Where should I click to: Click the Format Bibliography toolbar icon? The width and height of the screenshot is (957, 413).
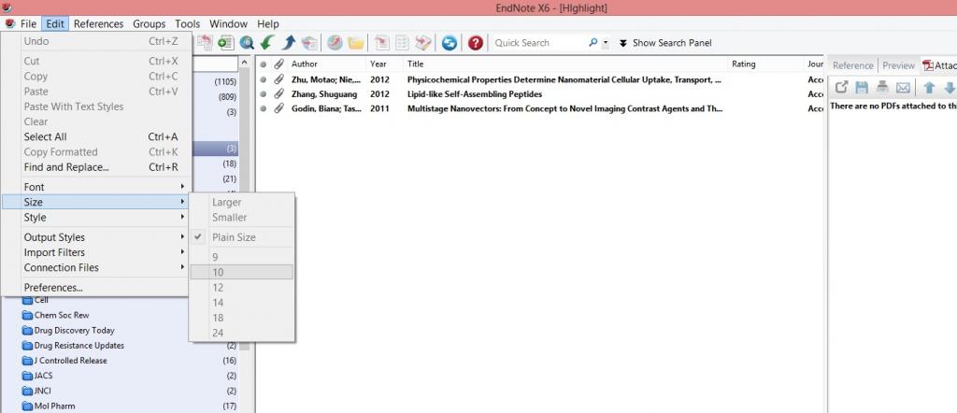click(402, 43)
